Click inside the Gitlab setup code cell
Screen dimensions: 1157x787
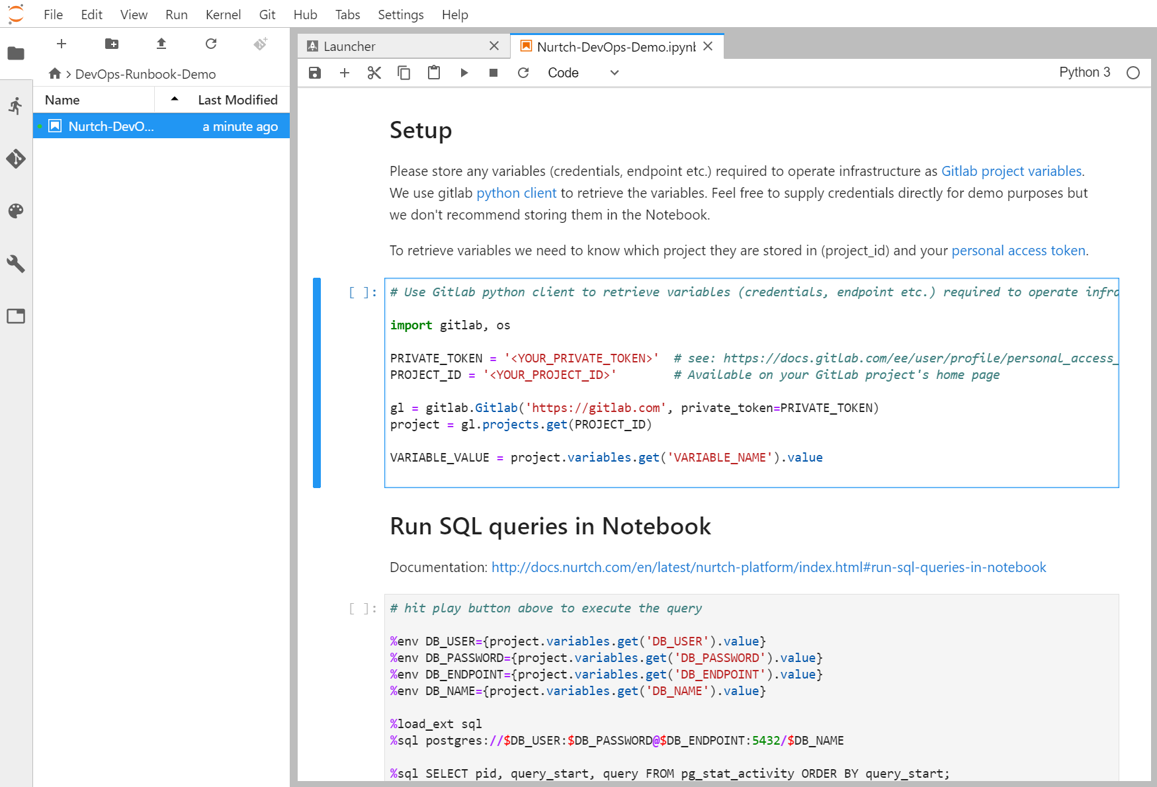coord(751,383)
